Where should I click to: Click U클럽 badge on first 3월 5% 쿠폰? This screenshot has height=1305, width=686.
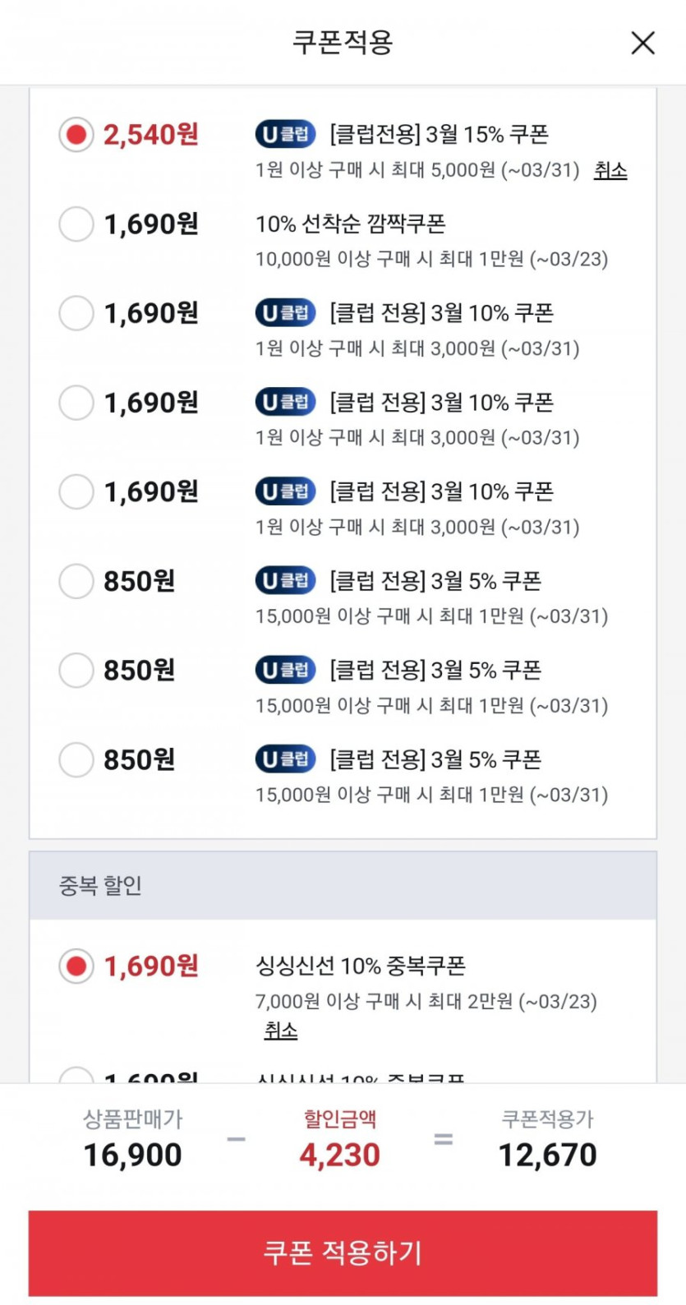coord(285,581)
